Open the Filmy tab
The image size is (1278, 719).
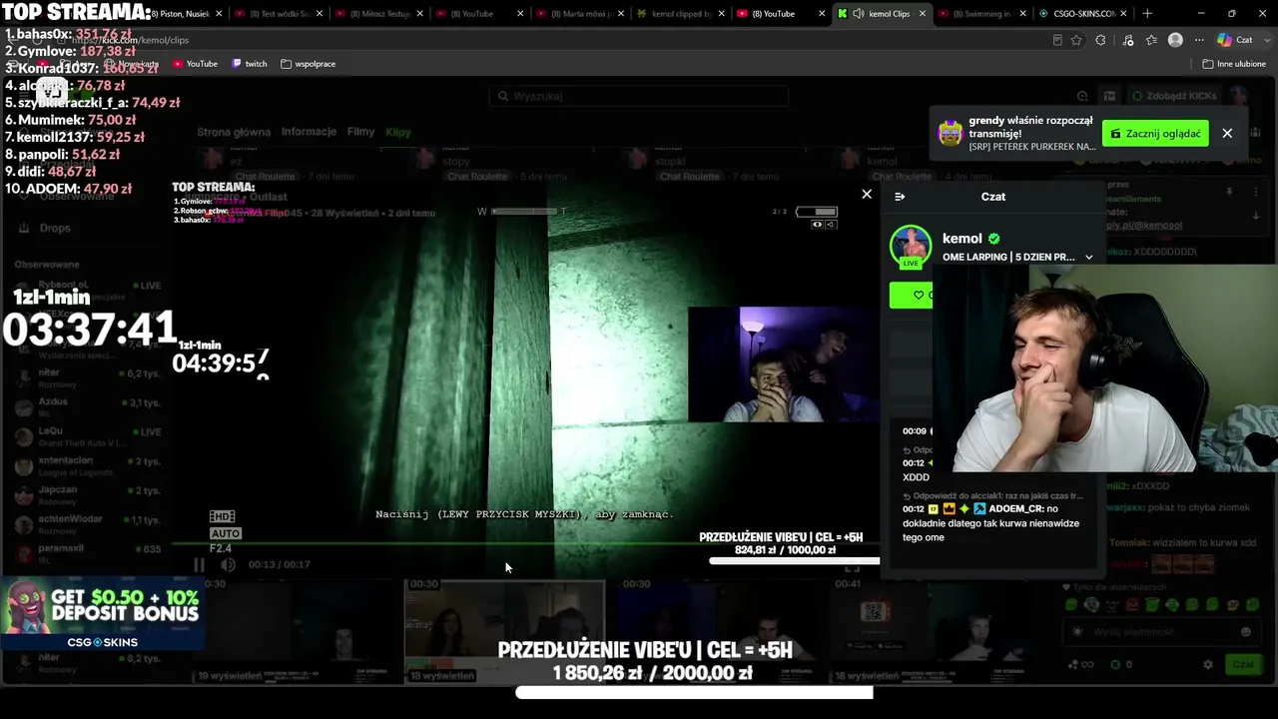pyautogui.click(x=360, y=132)
